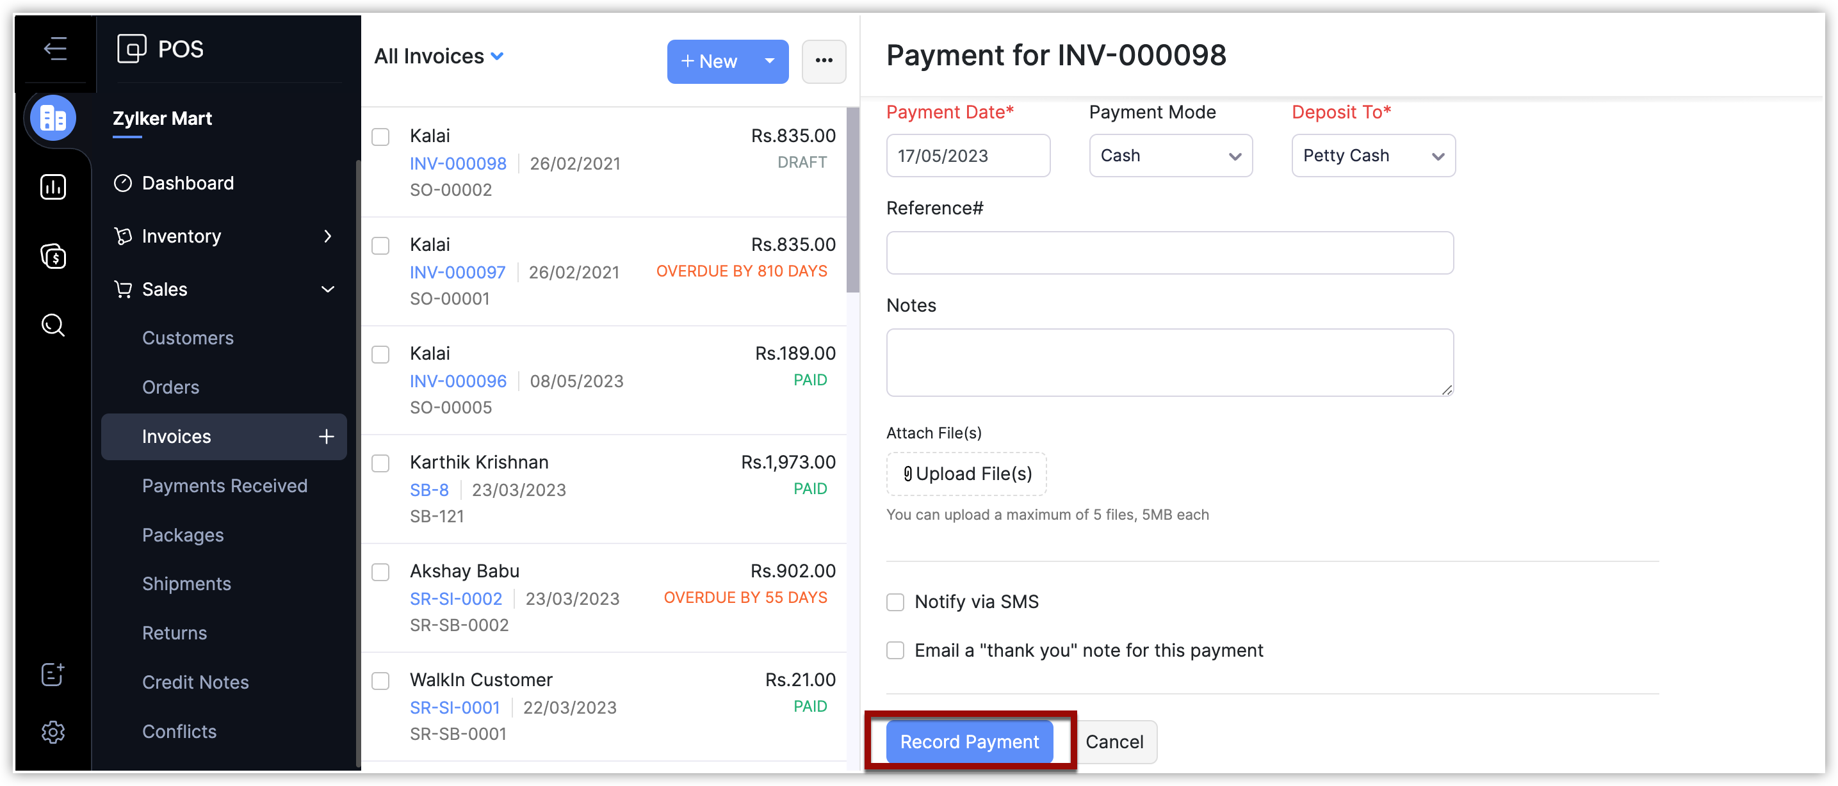This screenshot has width=1838, height=786.
Task: Open the Payment Mode Cash dropdown
Action: pos(1170,156)
